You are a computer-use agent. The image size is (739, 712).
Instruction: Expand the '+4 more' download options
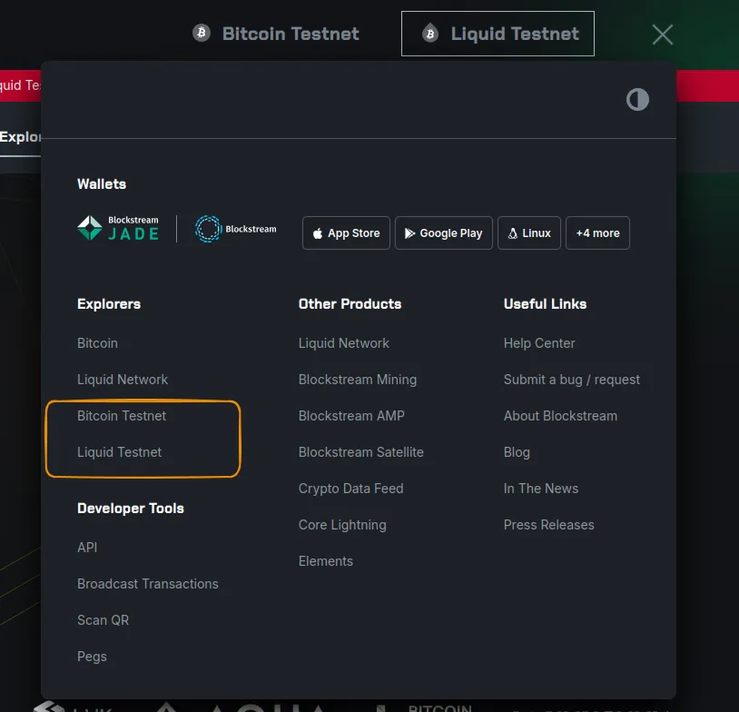point(597,232)
